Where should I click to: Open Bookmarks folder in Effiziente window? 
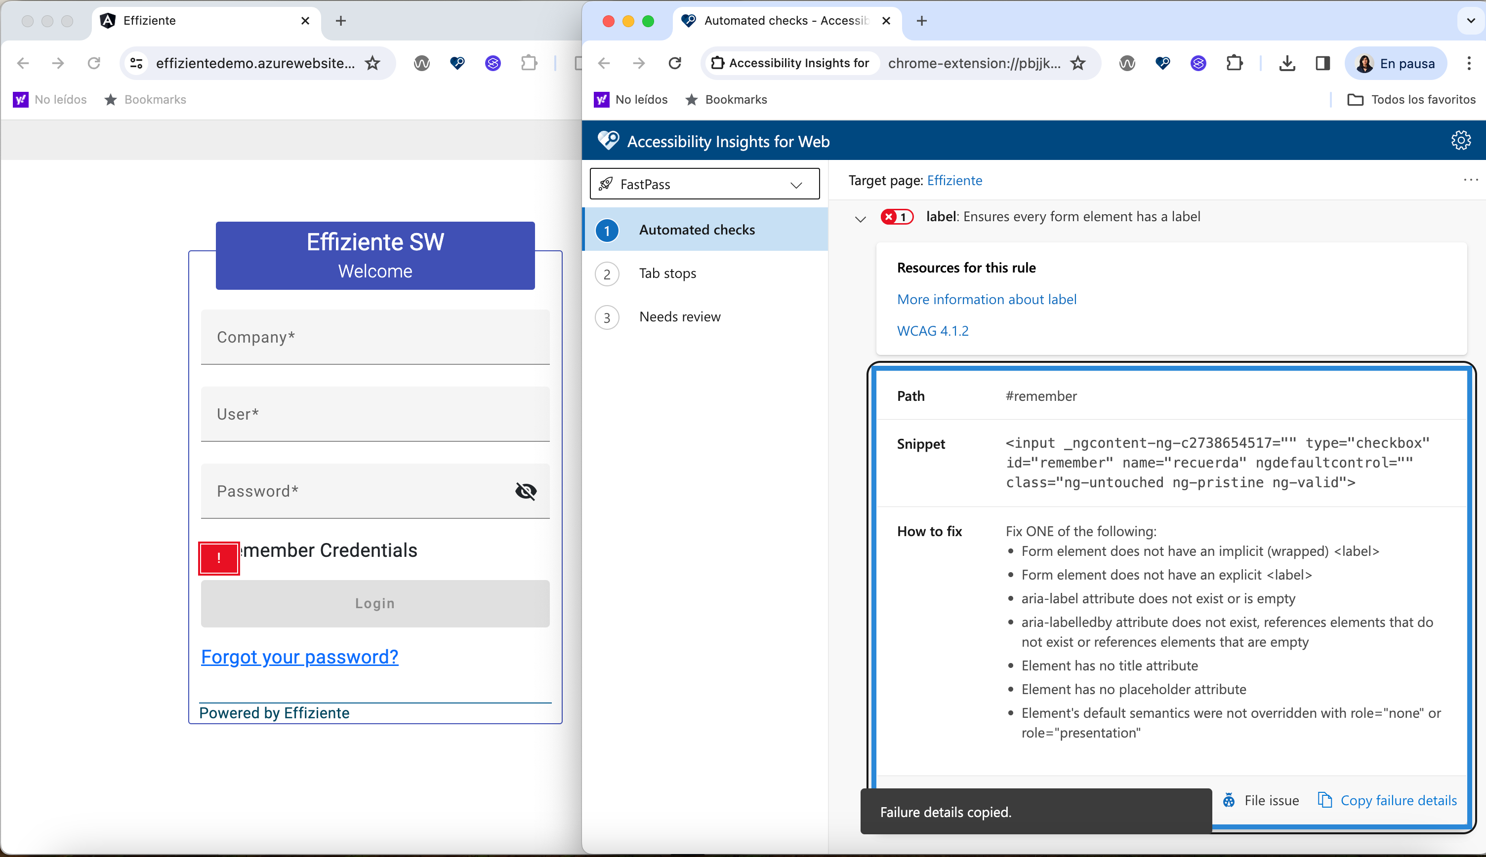[145, 100]
